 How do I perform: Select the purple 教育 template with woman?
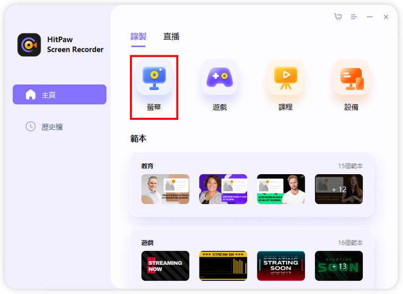[223, 189]
